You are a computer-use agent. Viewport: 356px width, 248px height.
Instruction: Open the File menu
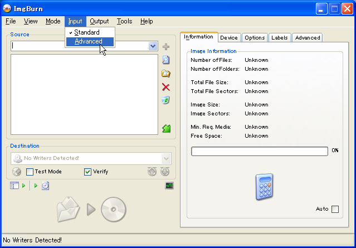pos(11,21)
